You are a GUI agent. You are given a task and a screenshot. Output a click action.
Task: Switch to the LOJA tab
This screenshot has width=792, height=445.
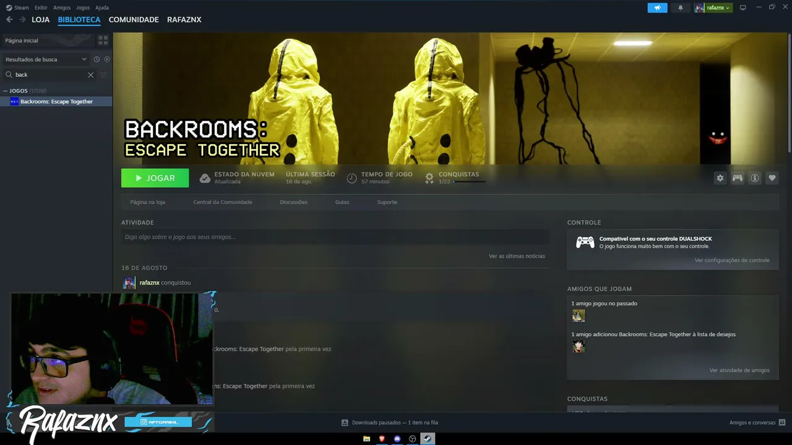point(40,20)
